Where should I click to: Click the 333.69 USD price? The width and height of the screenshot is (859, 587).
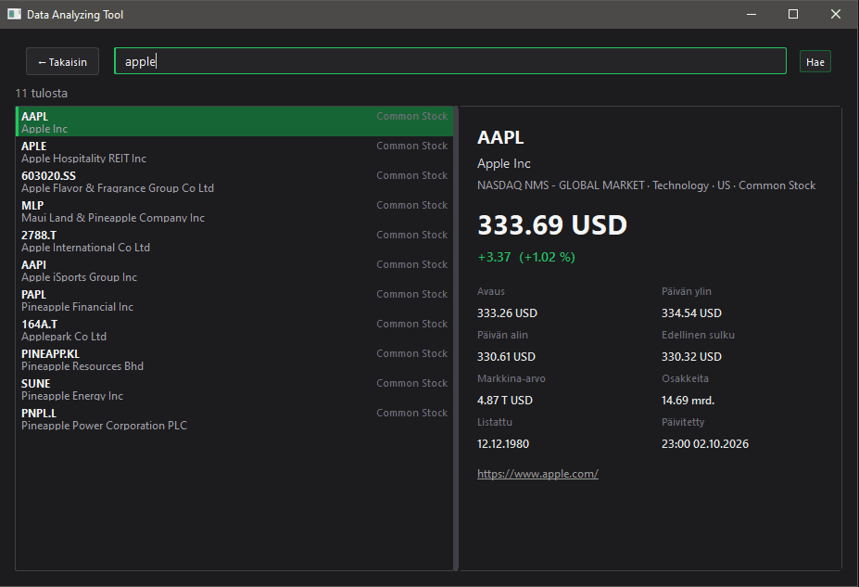(x=552, y=224)
